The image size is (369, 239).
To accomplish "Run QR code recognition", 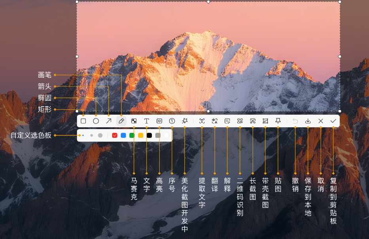I will point(240,121).
